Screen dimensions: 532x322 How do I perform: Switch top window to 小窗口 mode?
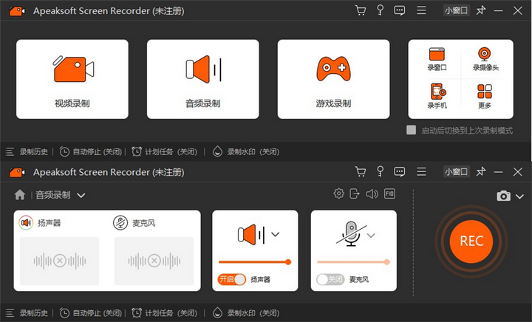pos(457,10)
